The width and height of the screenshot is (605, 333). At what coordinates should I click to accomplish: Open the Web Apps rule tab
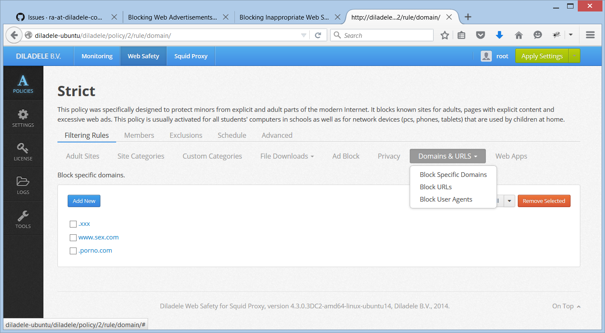(511, 156)
